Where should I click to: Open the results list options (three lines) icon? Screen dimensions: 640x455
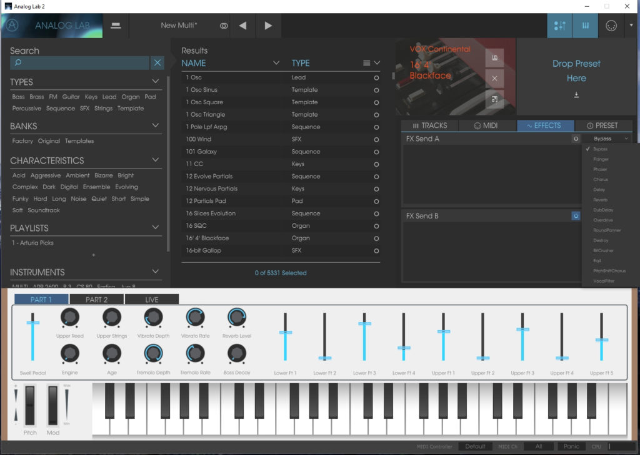366,63
